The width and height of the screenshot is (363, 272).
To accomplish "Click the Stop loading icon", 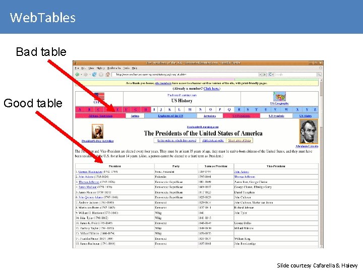I will click(101, 75).
